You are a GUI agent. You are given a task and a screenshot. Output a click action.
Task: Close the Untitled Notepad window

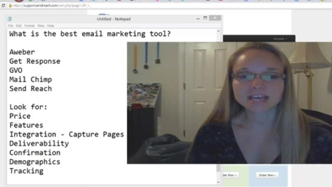[215, 18]
